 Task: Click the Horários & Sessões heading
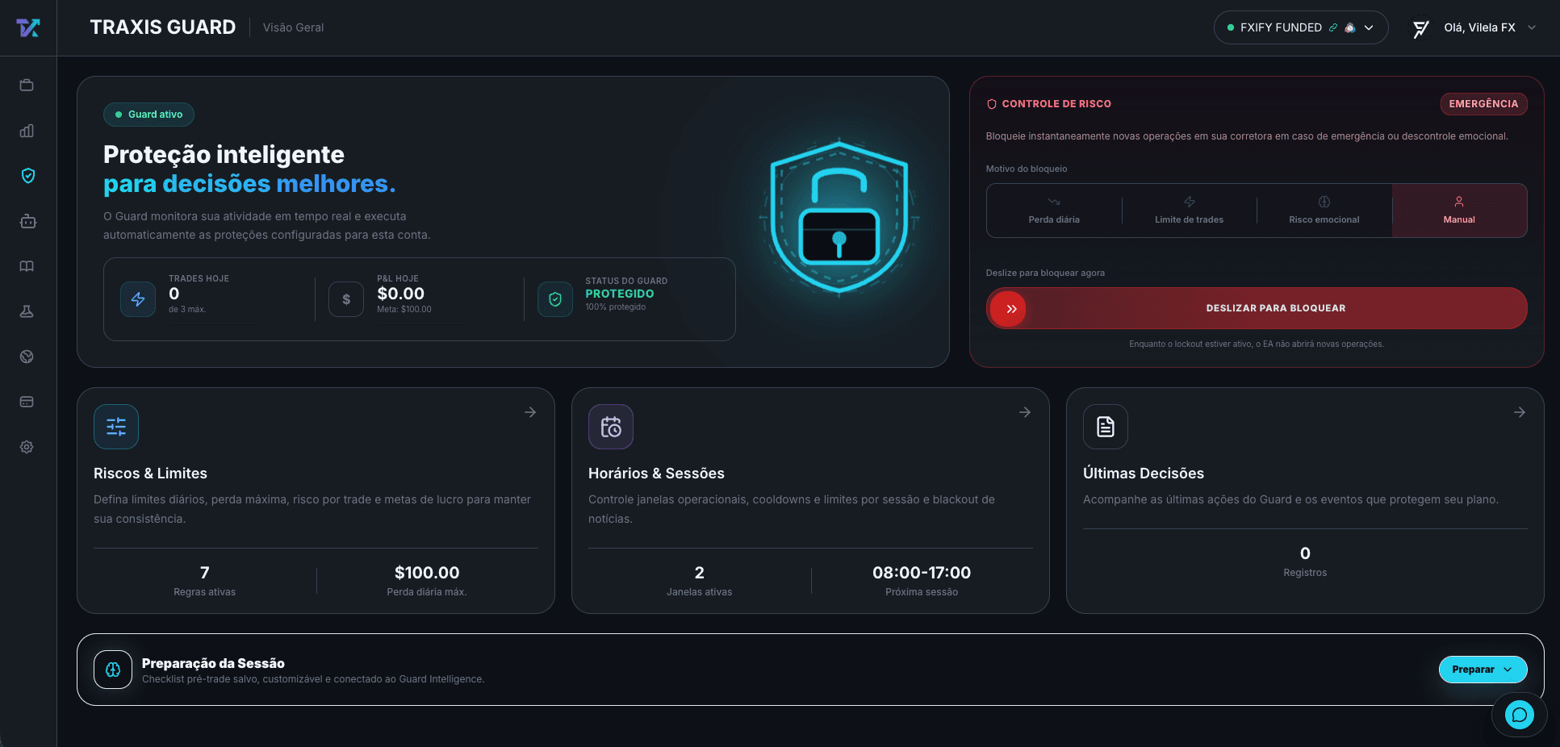tap(656, 474)
